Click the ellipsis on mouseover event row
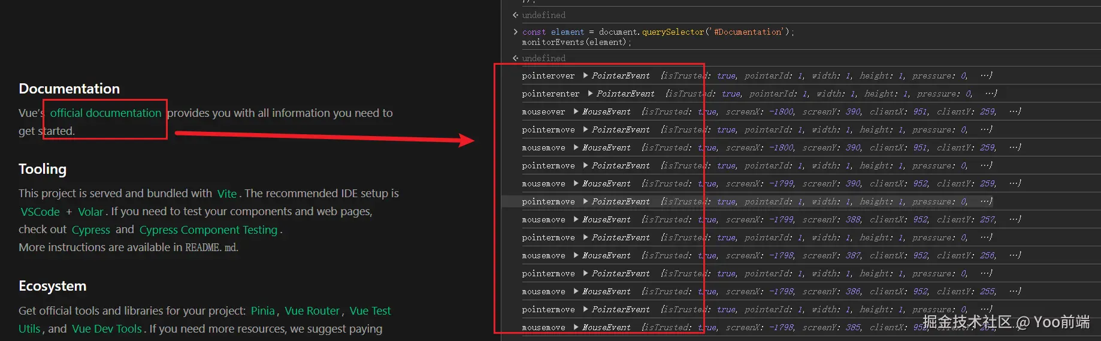1101x341 pixels. click(1015, 111)
